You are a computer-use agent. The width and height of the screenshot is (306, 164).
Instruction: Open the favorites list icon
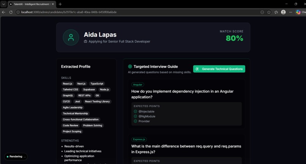276,12
